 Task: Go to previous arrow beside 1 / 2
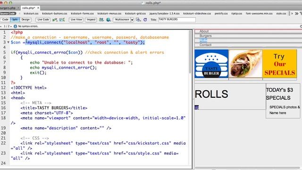pos(1,26)
